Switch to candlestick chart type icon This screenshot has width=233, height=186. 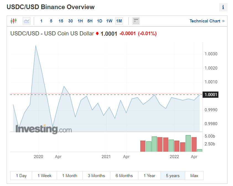coord(14,21)
